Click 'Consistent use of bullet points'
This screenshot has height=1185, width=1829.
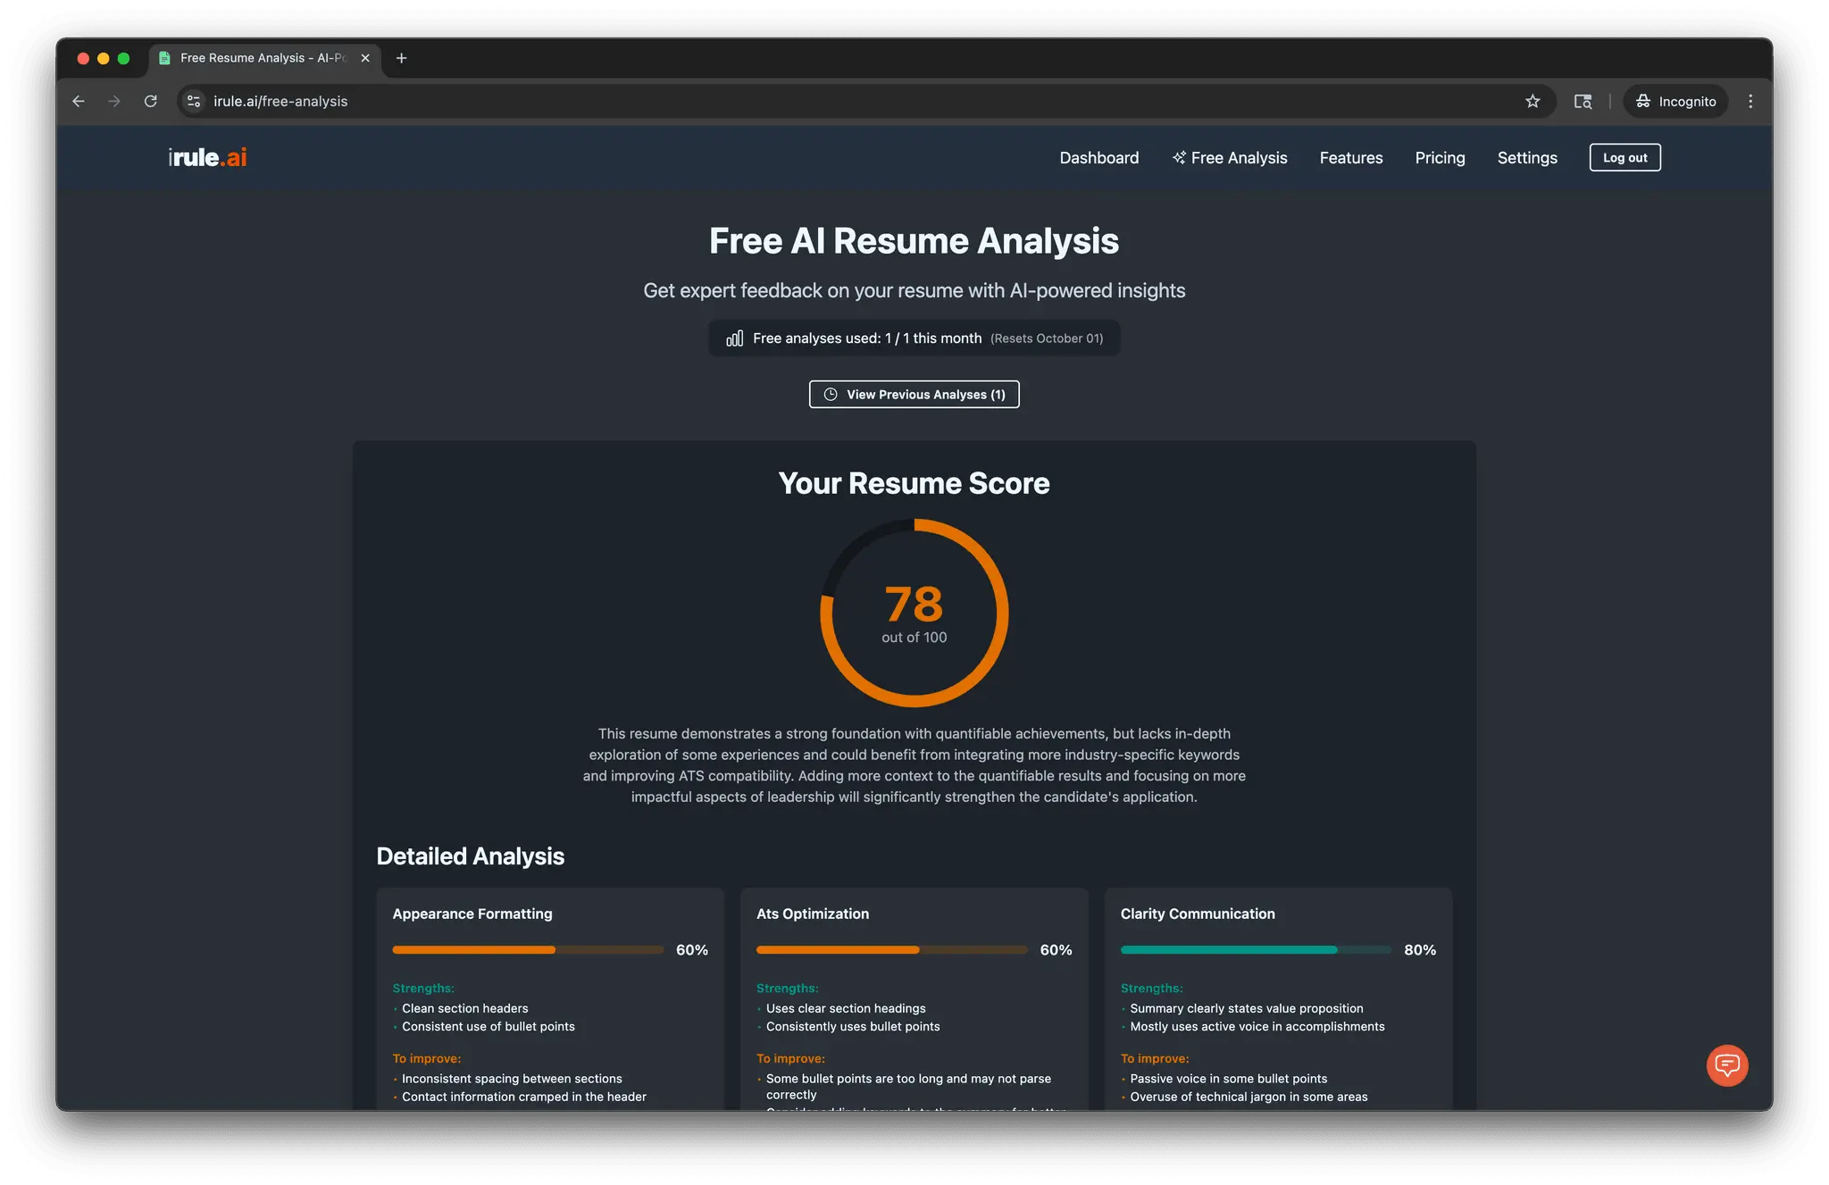(x=489, y=1026)
